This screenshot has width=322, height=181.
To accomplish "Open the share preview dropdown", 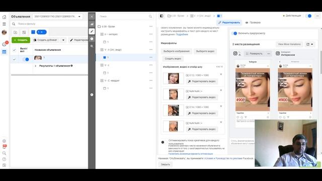I will point(310,44).
